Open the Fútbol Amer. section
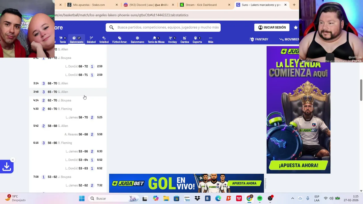Screen dimensions: 363x204 point(120,40)
